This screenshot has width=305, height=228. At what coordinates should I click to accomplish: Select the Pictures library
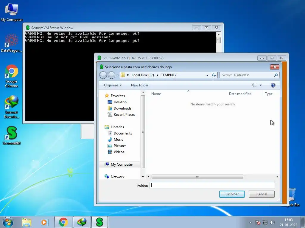coord(120,145)
